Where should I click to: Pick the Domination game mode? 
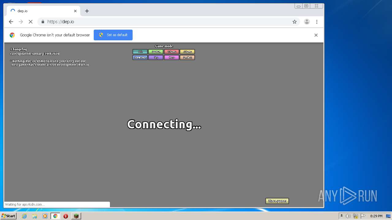click(140, 57)
